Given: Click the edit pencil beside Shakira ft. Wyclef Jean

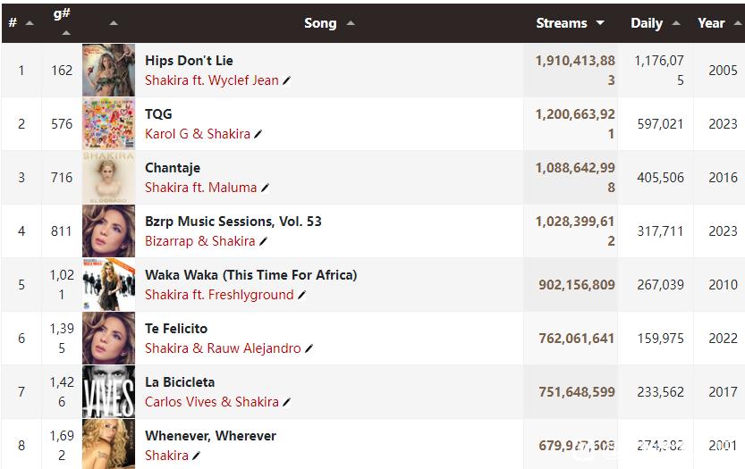Looking at the screenshot, I should click(x=286, y=80).
